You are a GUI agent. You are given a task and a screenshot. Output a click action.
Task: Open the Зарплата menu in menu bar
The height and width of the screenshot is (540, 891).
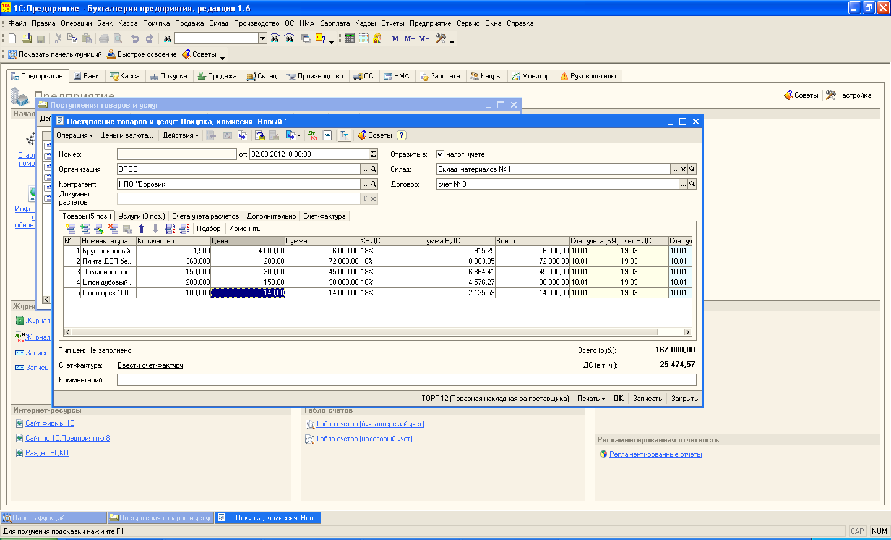(x=335, y=23)
